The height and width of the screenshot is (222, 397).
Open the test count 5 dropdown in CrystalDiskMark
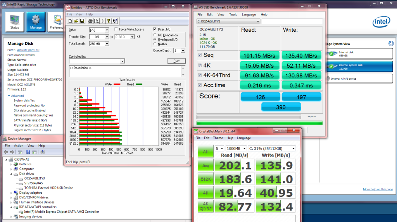pos(219,149)
